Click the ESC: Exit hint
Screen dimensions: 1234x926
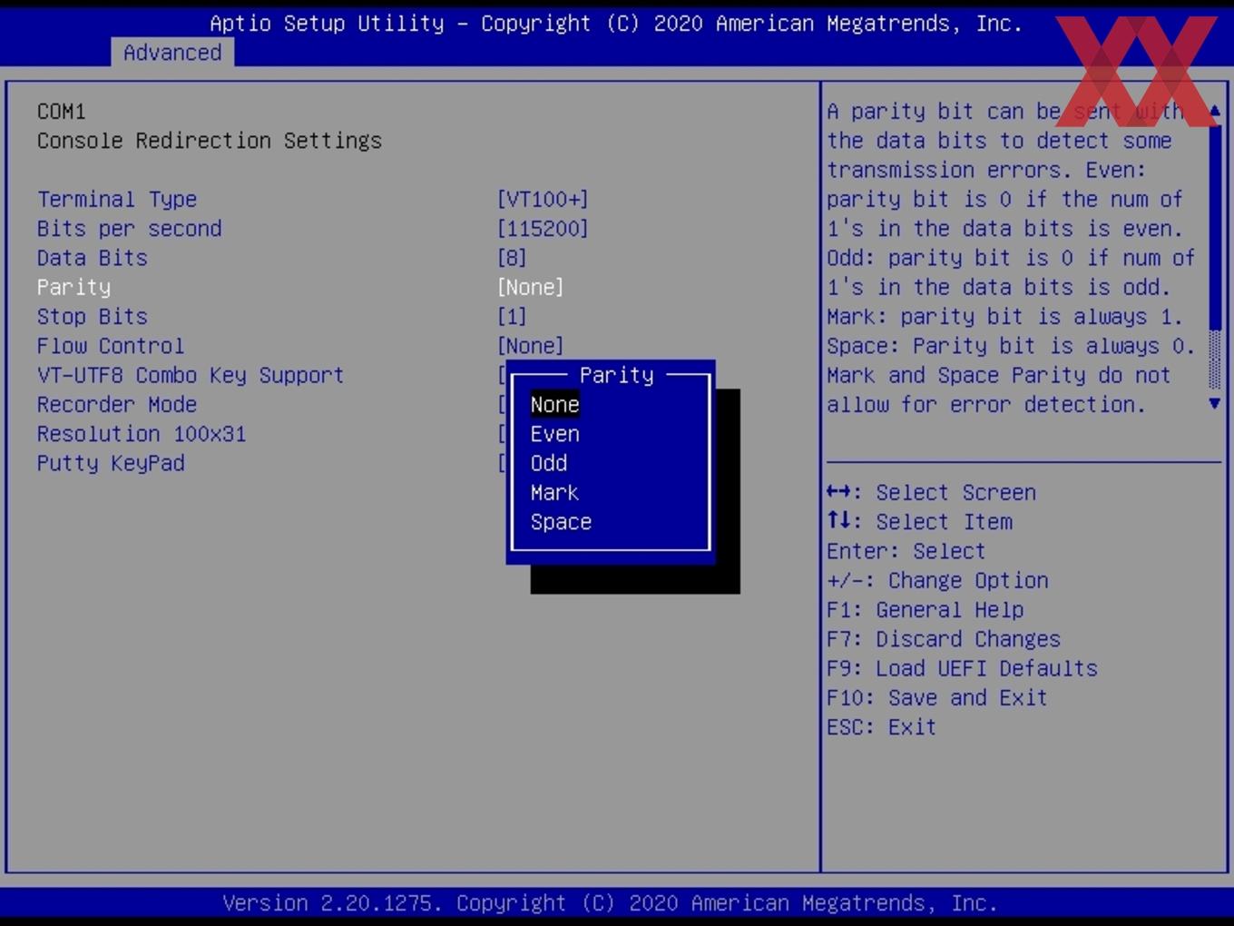tap(881, 727)
